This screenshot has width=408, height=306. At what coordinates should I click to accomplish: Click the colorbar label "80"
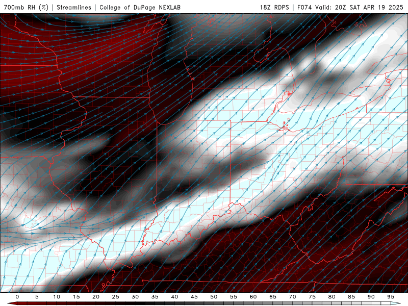click(x=331, y=297)
